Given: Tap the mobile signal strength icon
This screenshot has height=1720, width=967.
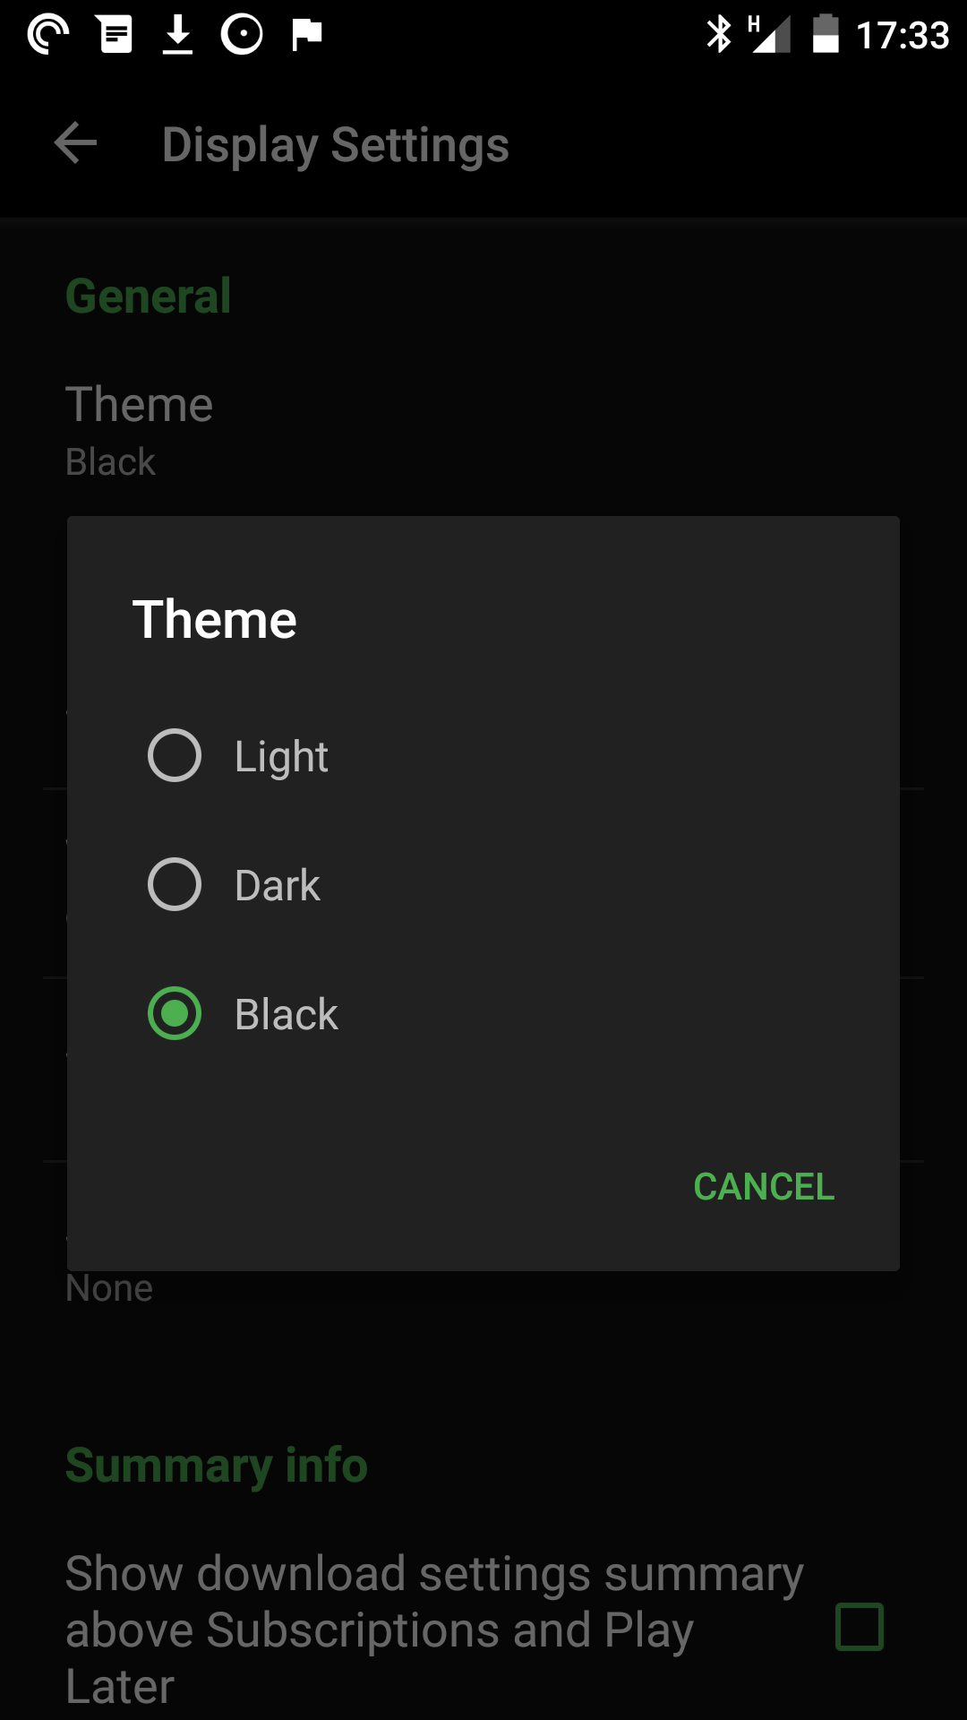Looking at the screenshot, I should pos(770,35).
